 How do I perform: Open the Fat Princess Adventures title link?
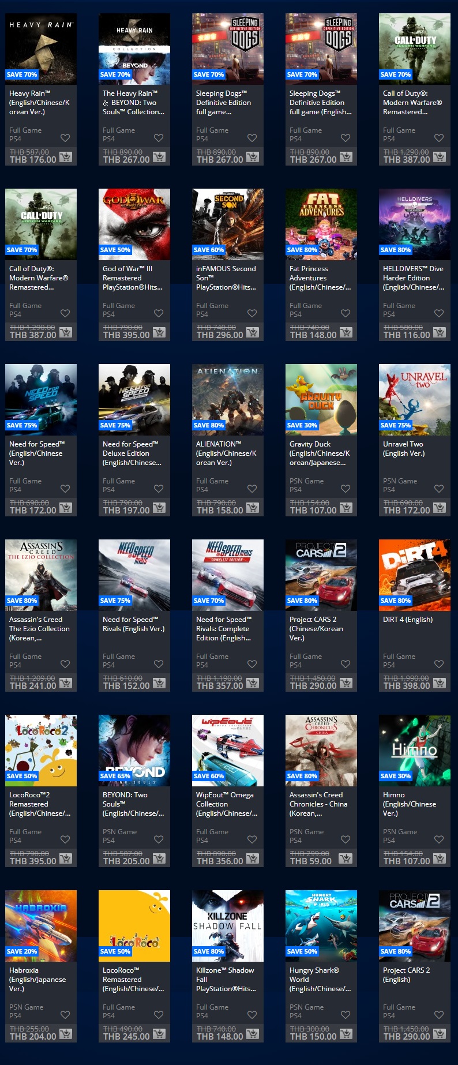320,278
